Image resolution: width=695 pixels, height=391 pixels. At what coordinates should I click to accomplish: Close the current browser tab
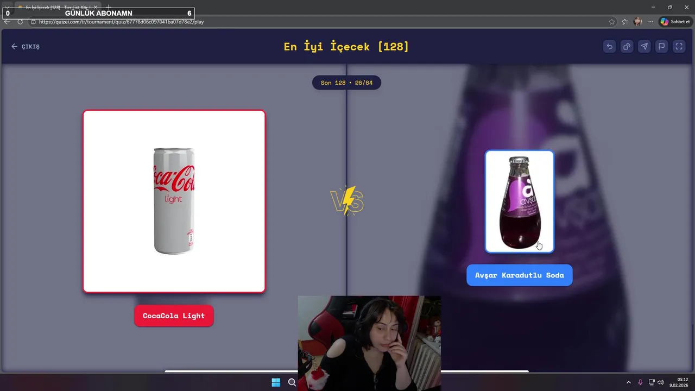point(96,8)
